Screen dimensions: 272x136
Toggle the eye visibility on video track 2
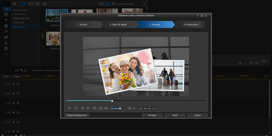point(13,122)
